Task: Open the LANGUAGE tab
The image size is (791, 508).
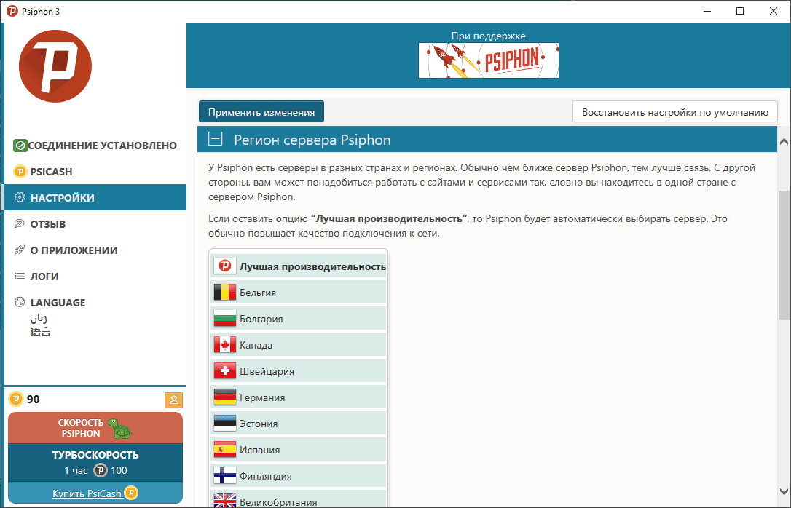Action: (x=95, y=302)
